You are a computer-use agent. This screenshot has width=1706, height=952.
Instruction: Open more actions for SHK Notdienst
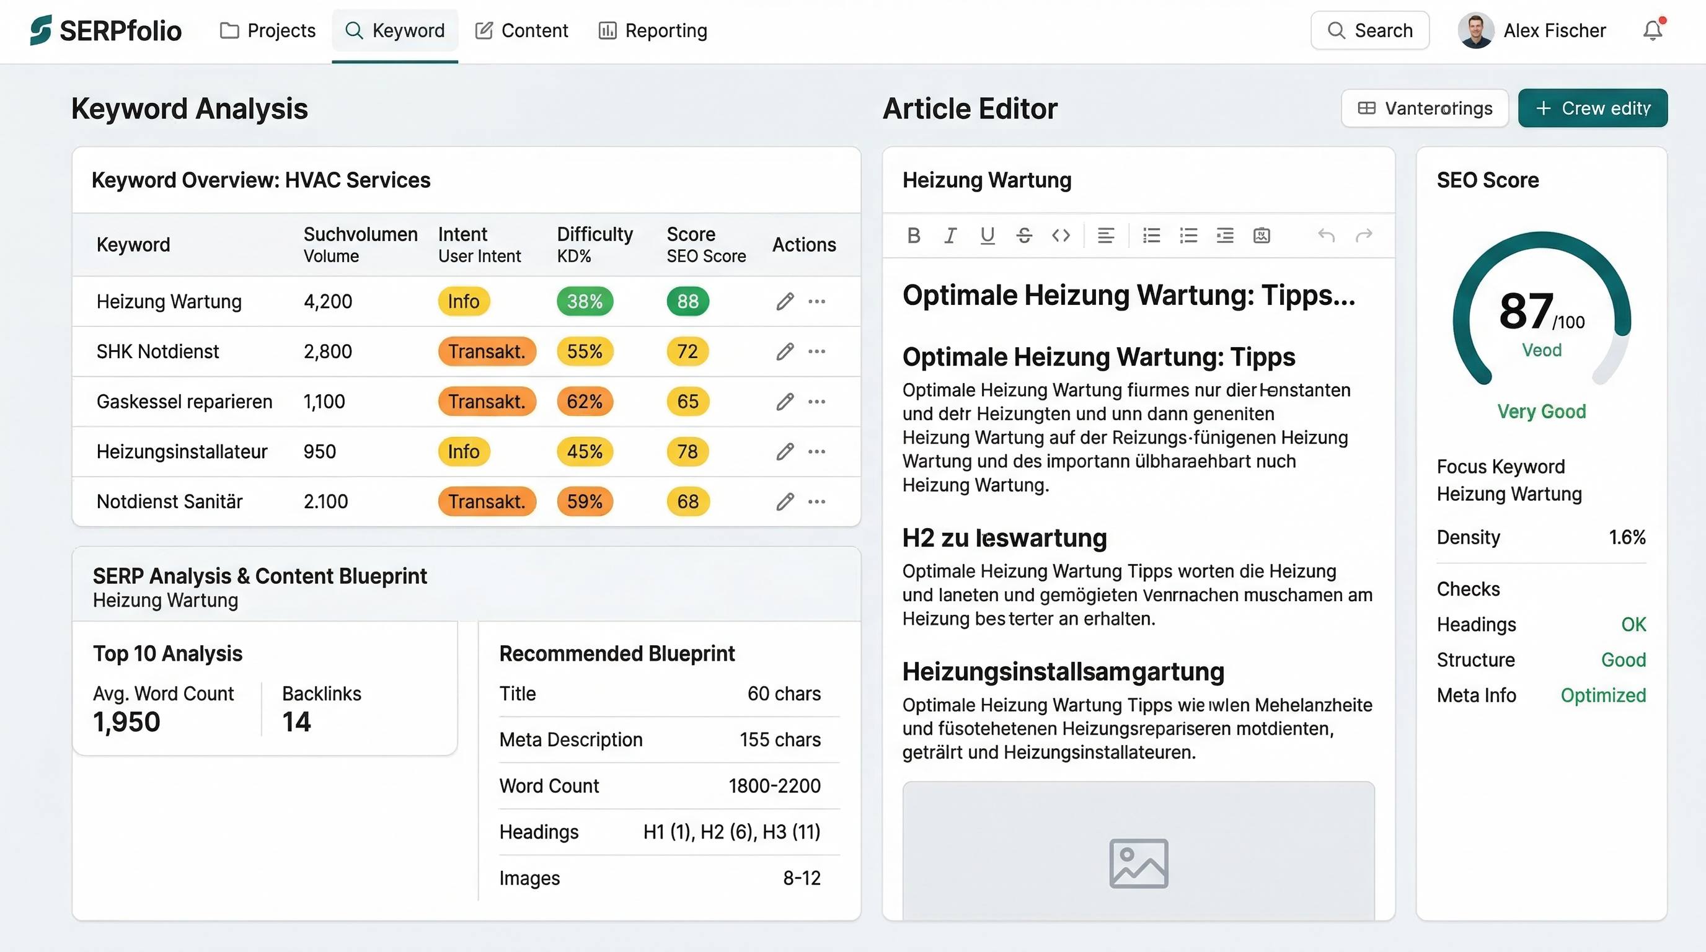tap(817, 351)
